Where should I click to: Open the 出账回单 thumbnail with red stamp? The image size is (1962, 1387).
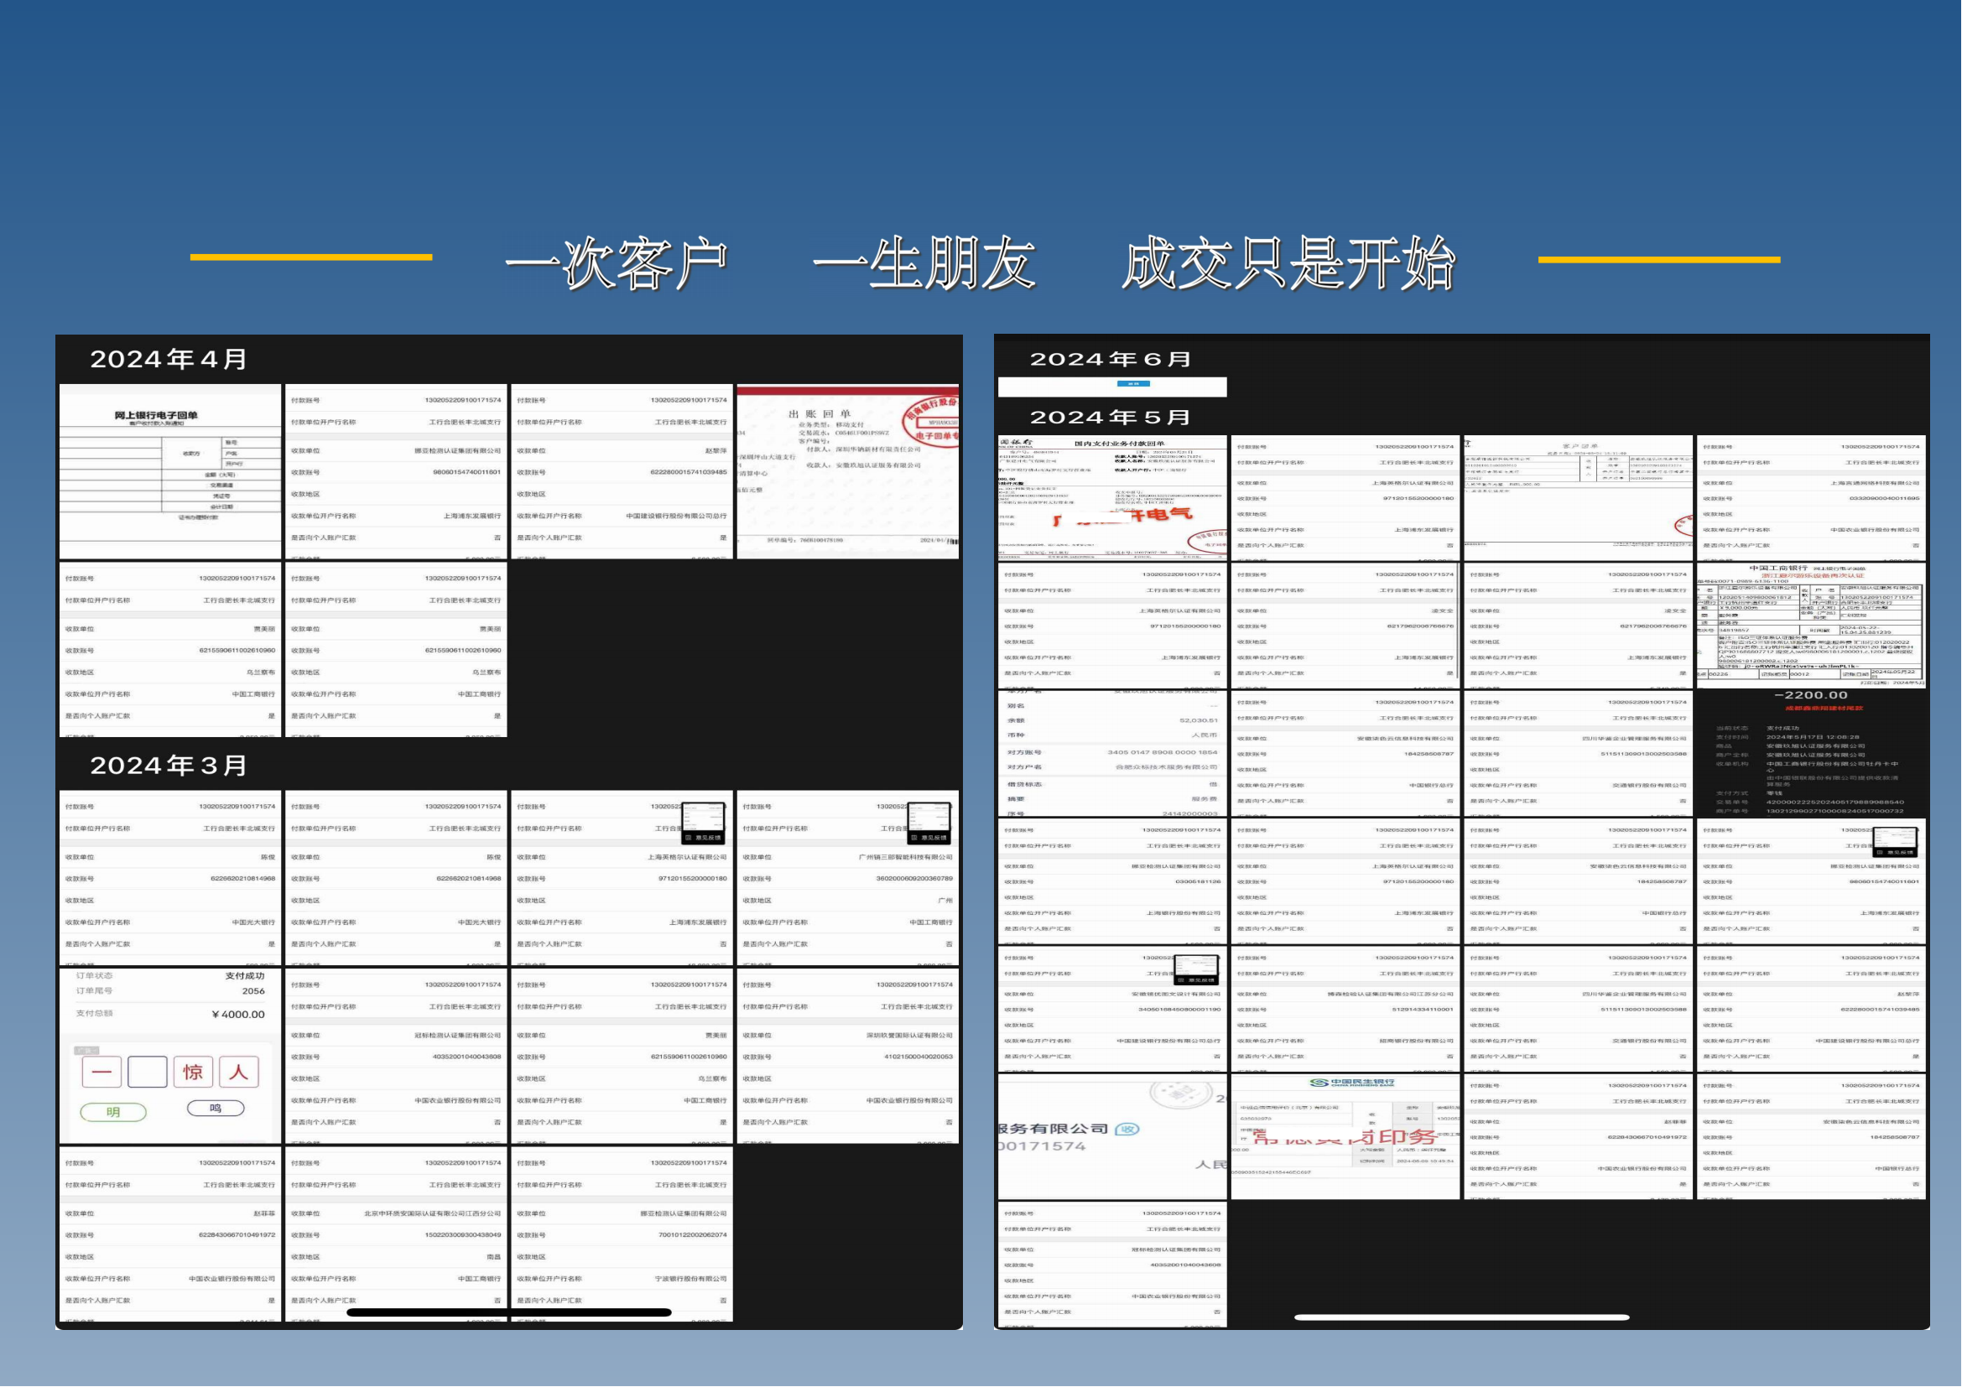[848, 471]
